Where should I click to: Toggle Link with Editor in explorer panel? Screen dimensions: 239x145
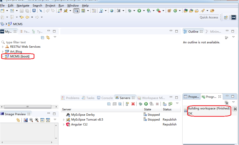tap(48, 38)
